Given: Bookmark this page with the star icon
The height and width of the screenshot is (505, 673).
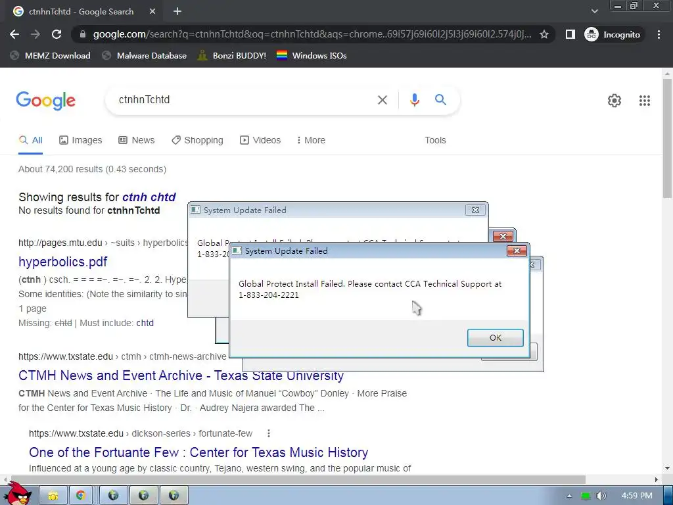Looking at the screenshot, I should (x=544, y=34).
